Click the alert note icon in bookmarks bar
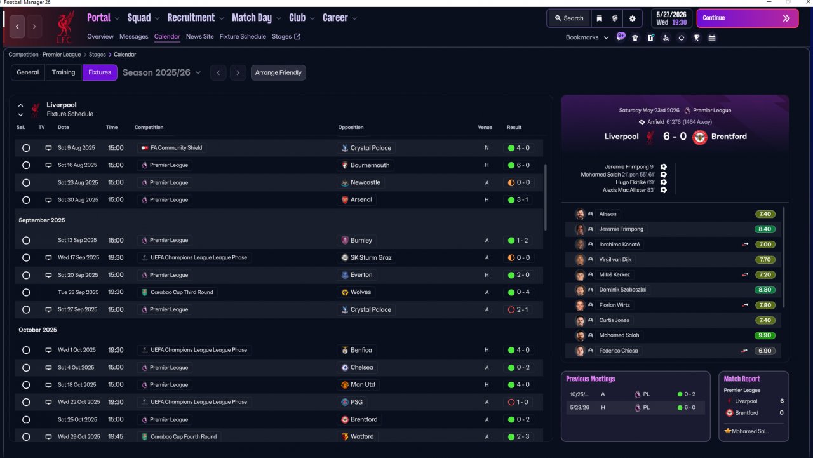813x458 pixels. pos(650,37)
